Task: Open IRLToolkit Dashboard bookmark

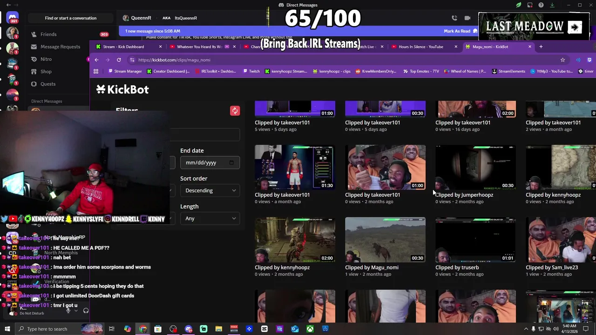Action: [x=215, y=72]
